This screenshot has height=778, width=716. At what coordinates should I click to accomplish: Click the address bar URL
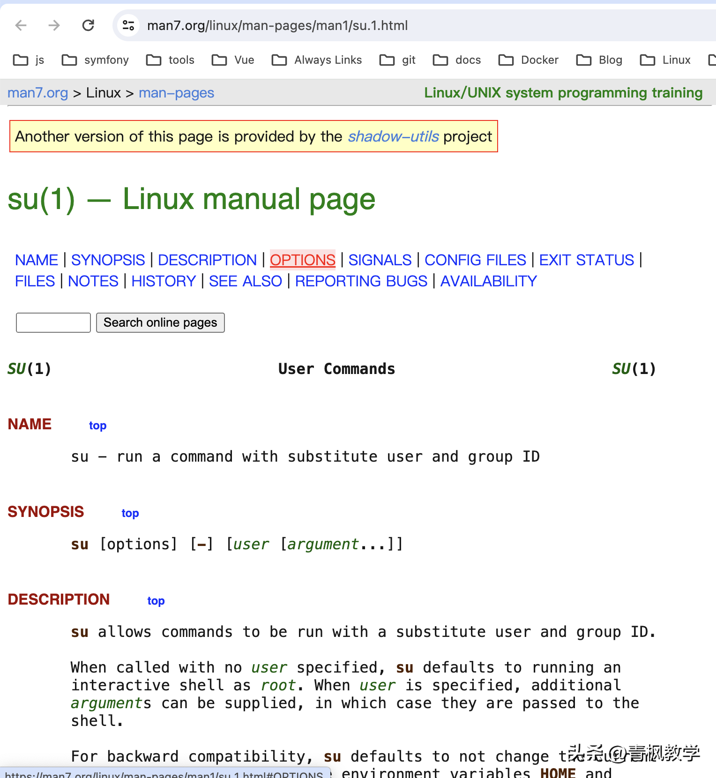[277, 25]
